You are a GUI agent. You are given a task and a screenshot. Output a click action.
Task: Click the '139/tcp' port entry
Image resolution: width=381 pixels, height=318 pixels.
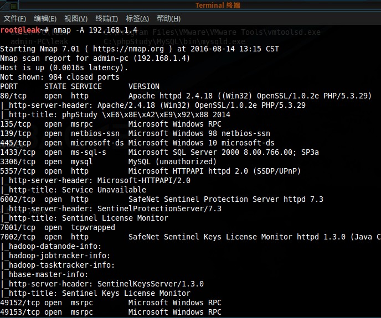click(16, 133)
